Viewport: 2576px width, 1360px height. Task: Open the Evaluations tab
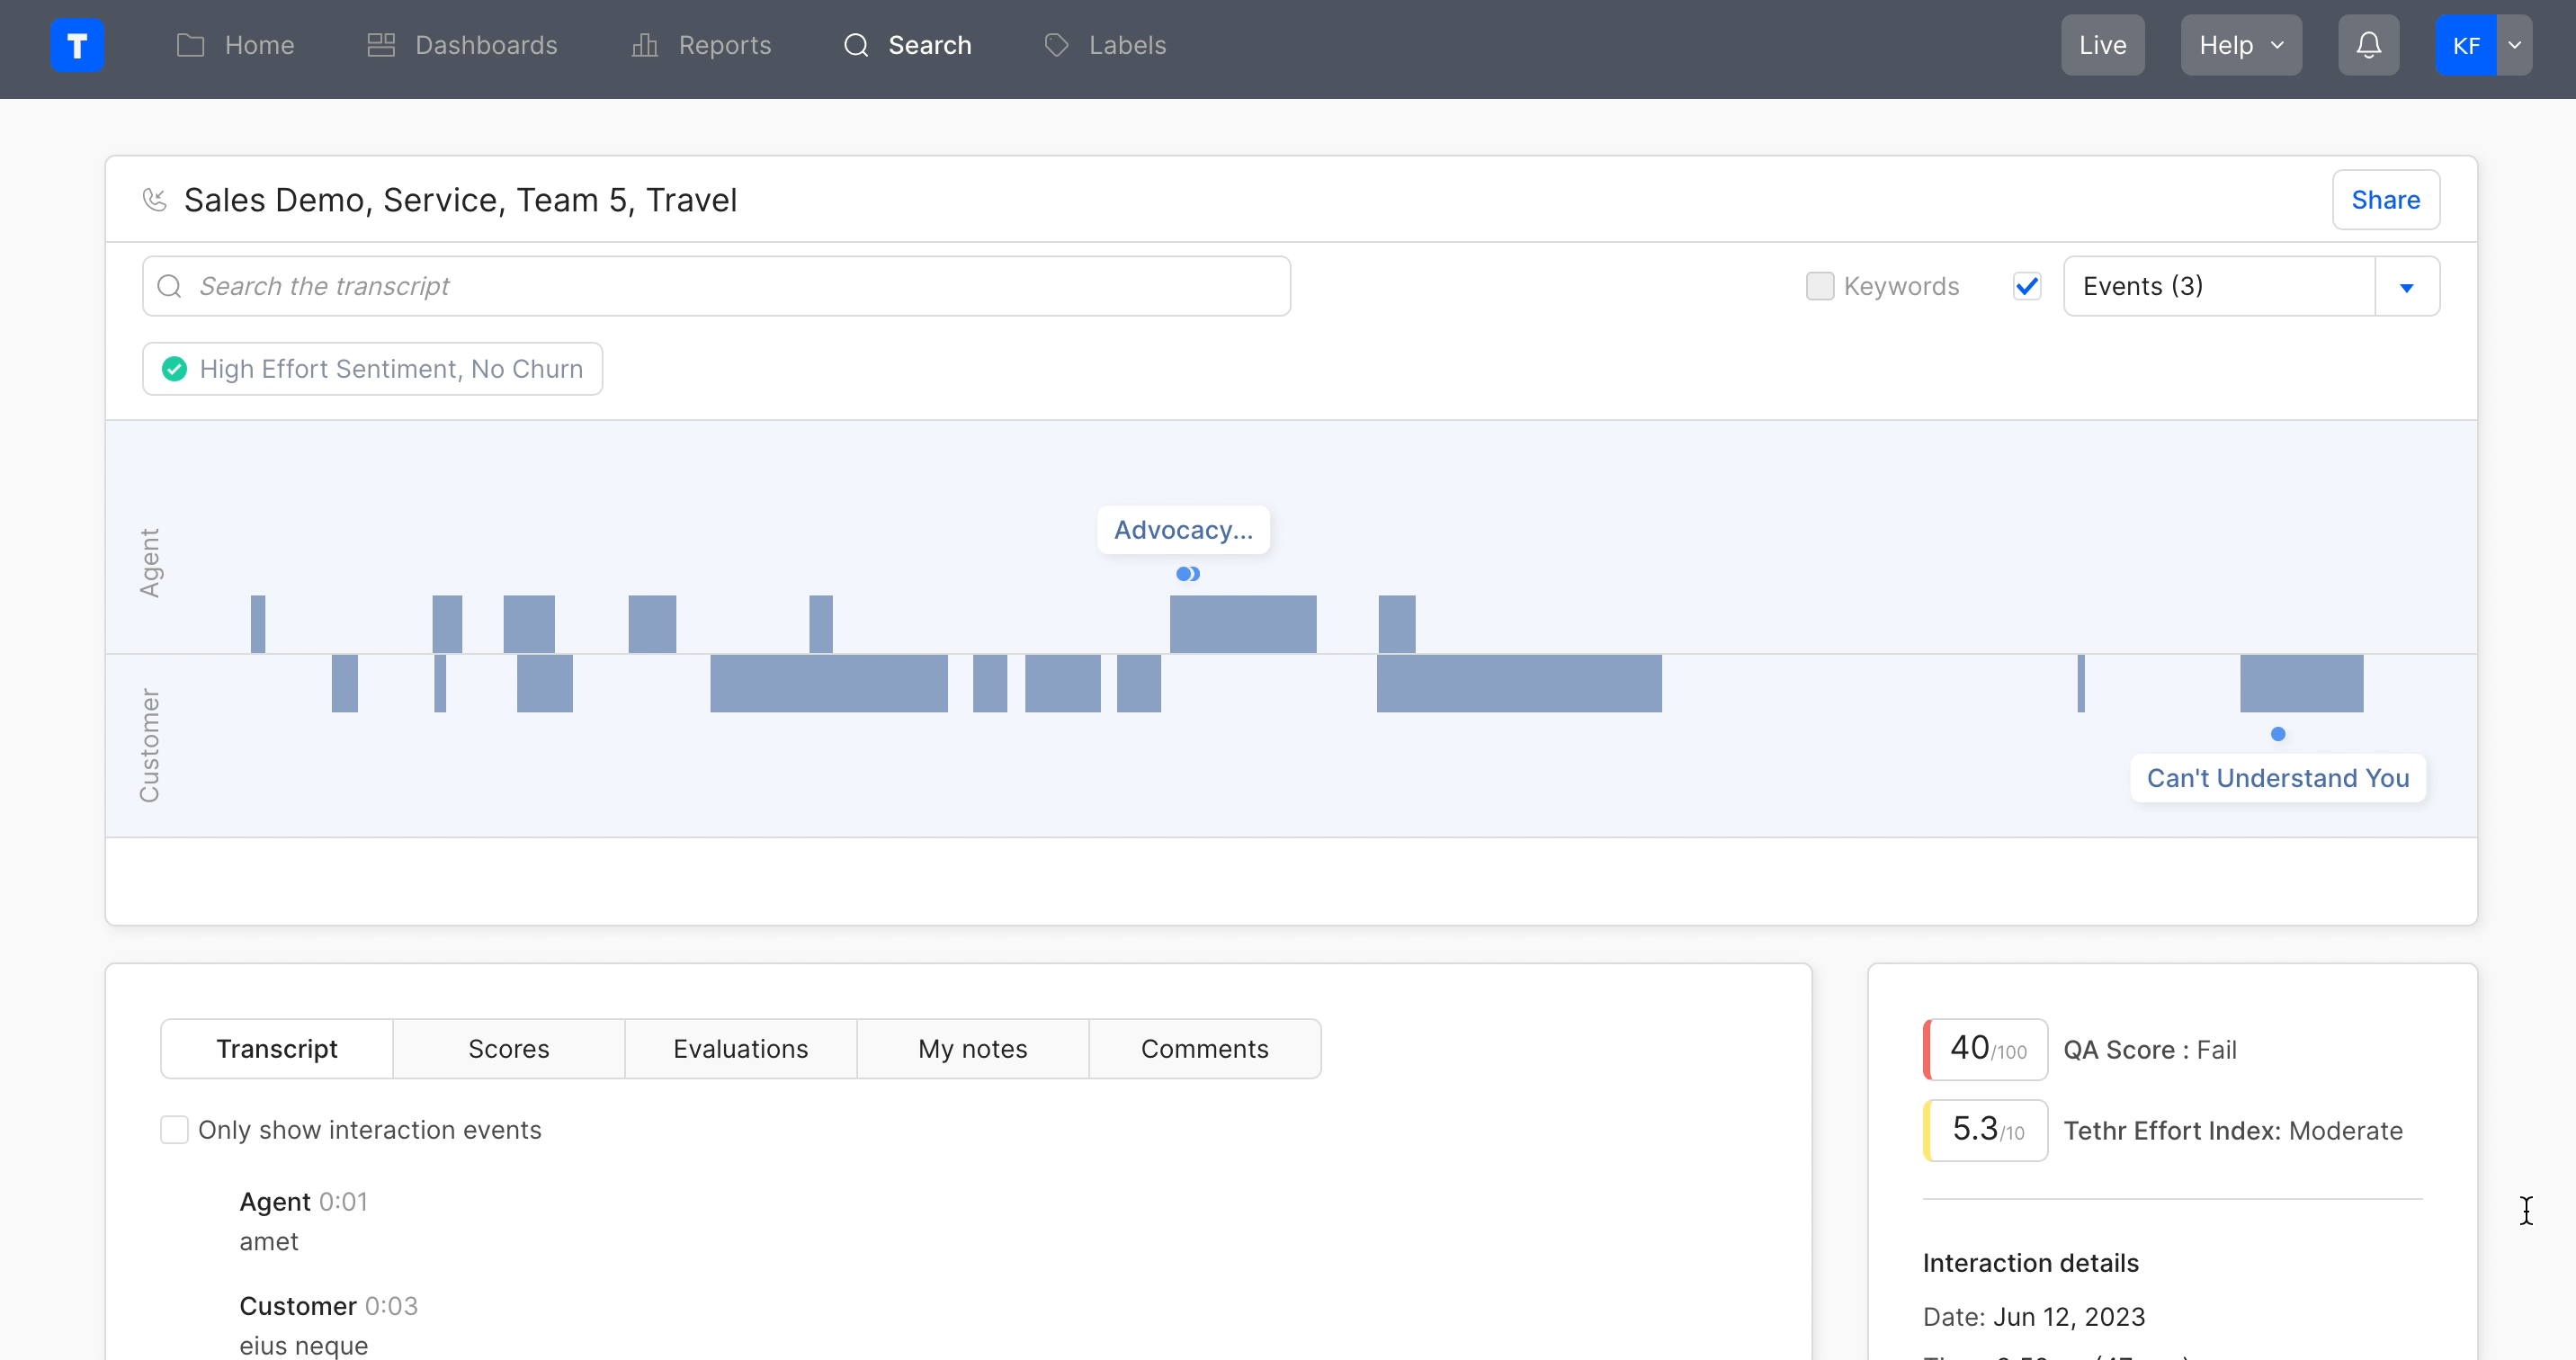click(x=740, y=1049)
